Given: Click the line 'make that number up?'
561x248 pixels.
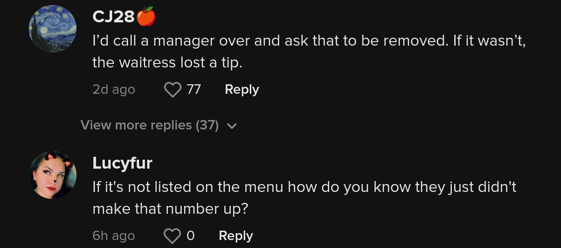Looking at the screenshot, I should pos(170,209).
